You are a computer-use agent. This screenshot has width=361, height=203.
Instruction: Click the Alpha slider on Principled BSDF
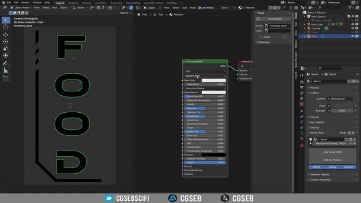click(205, 162)
